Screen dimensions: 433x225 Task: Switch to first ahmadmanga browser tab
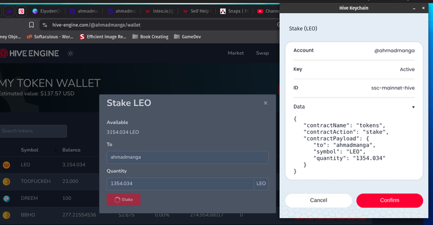tap(84, 11)
